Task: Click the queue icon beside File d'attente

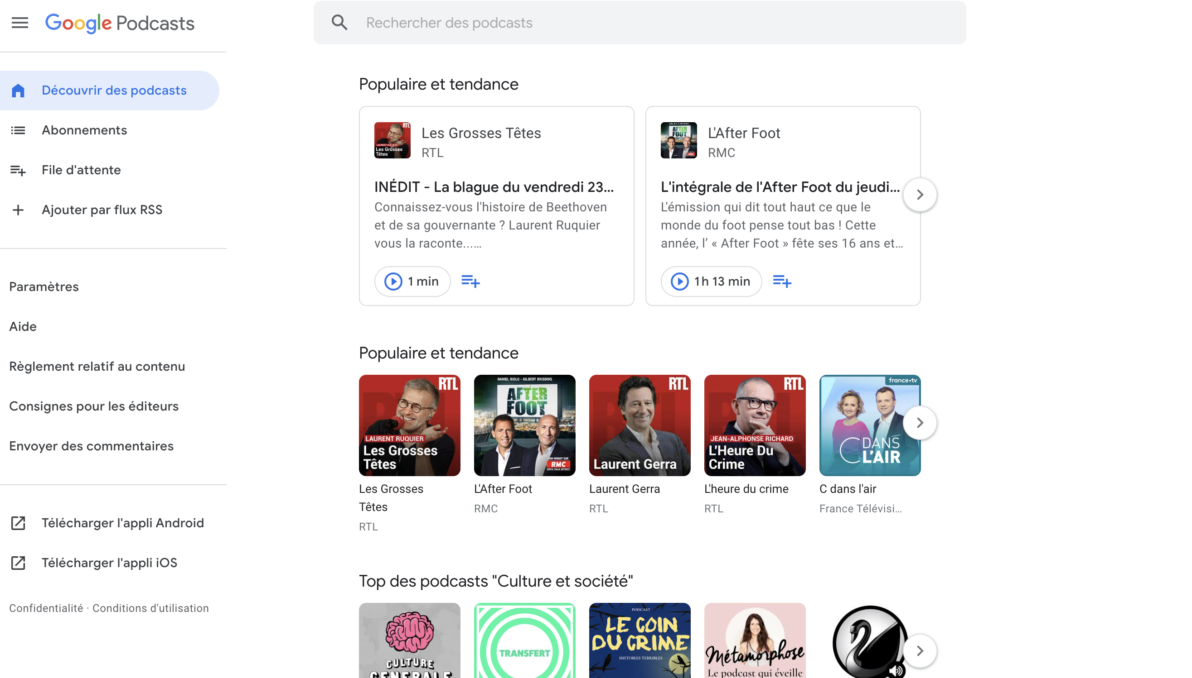Action: click(x=18, y=171)
